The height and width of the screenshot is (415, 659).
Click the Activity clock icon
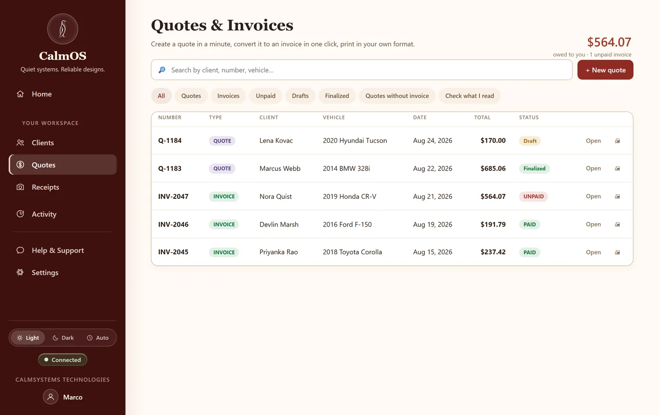(20, 214)
